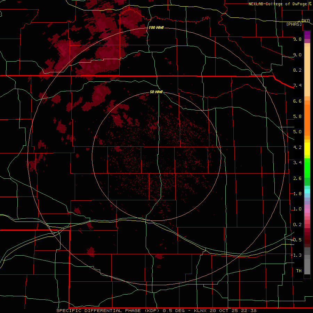Click the 100 NMI range ring label

(156, 27)
